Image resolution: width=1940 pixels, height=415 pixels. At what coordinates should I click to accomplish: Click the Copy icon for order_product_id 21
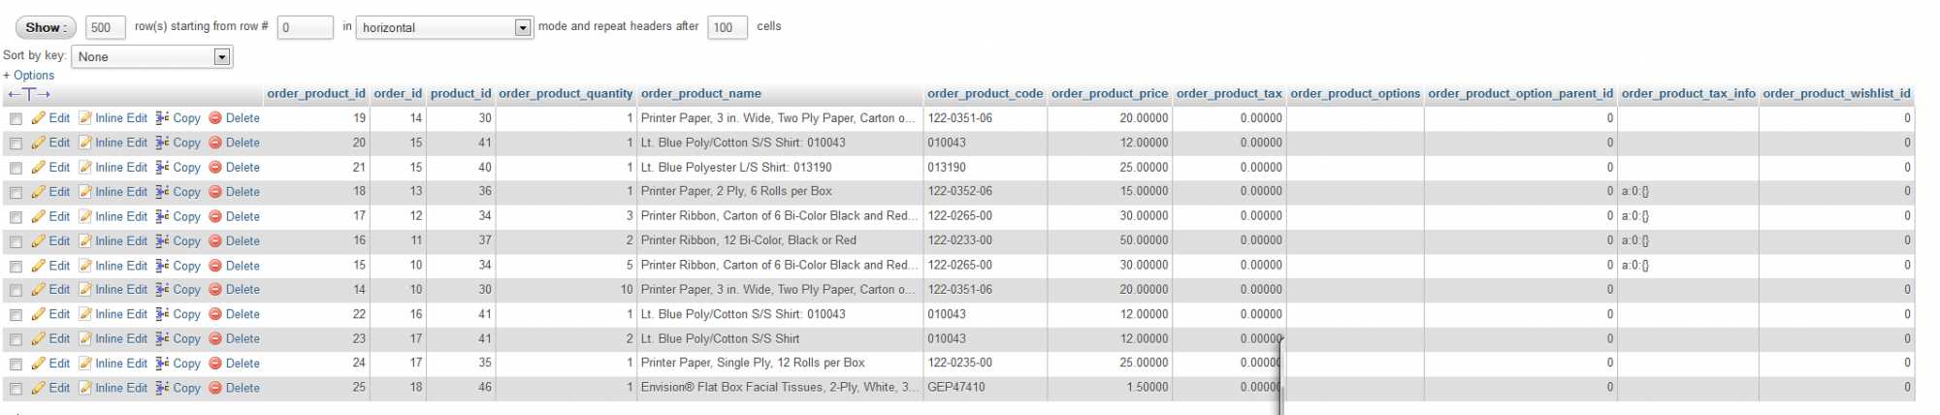click(x=163, y=168)
